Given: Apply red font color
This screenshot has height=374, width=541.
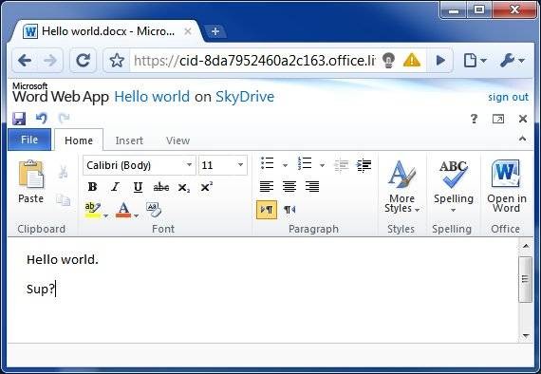Looking at the screenshot, I should click(123, 210).
